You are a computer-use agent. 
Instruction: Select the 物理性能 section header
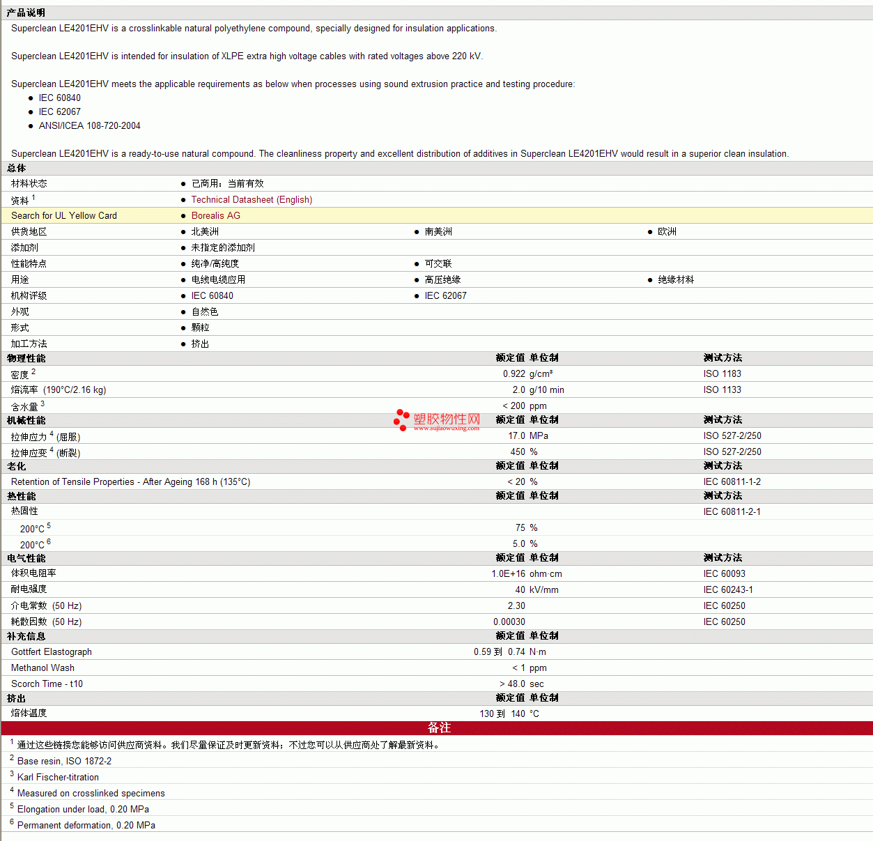coord(26,358)
